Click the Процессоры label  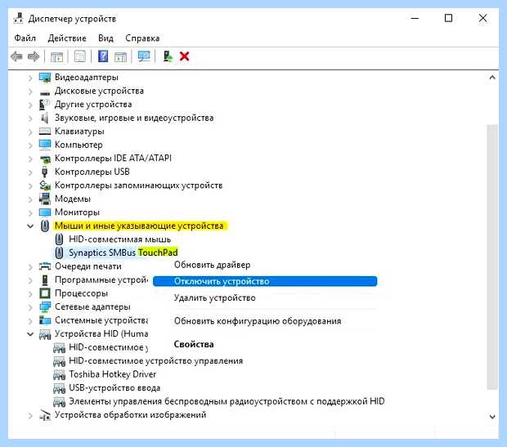tap(81, 293)
